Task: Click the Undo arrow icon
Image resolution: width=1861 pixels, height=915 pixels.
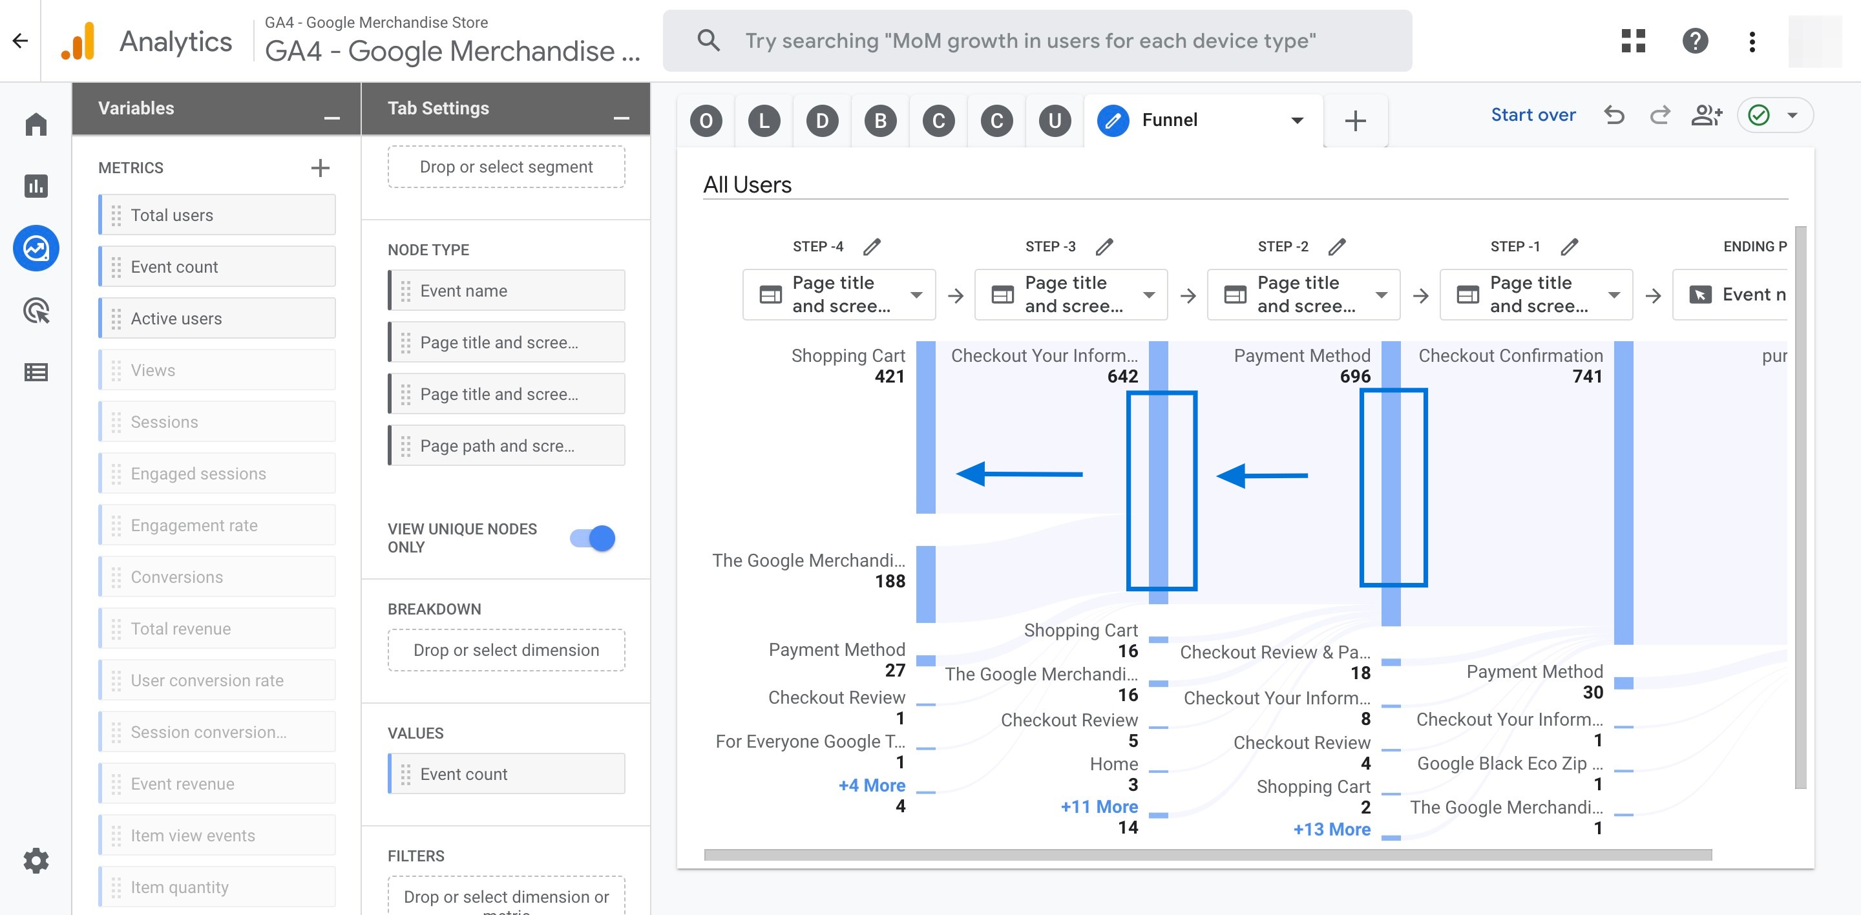Action: [x=1615, y=115]
